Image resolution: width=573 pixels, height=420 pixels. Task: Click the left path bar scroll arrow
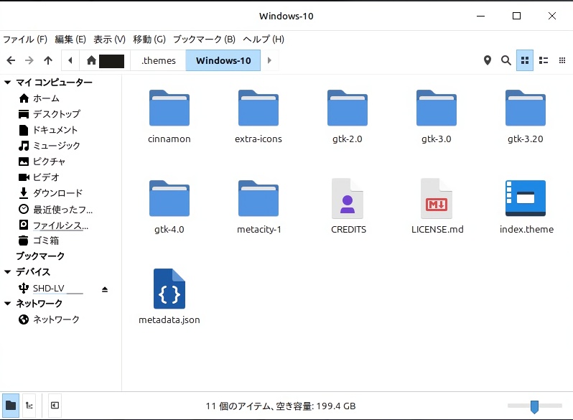click(70, 60)
